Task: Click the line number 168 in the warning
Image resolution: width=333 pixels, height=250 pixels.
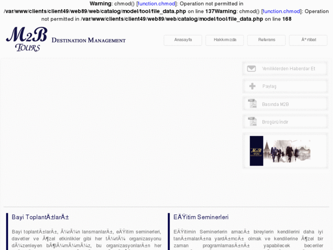Action: (x=287, y=19)
